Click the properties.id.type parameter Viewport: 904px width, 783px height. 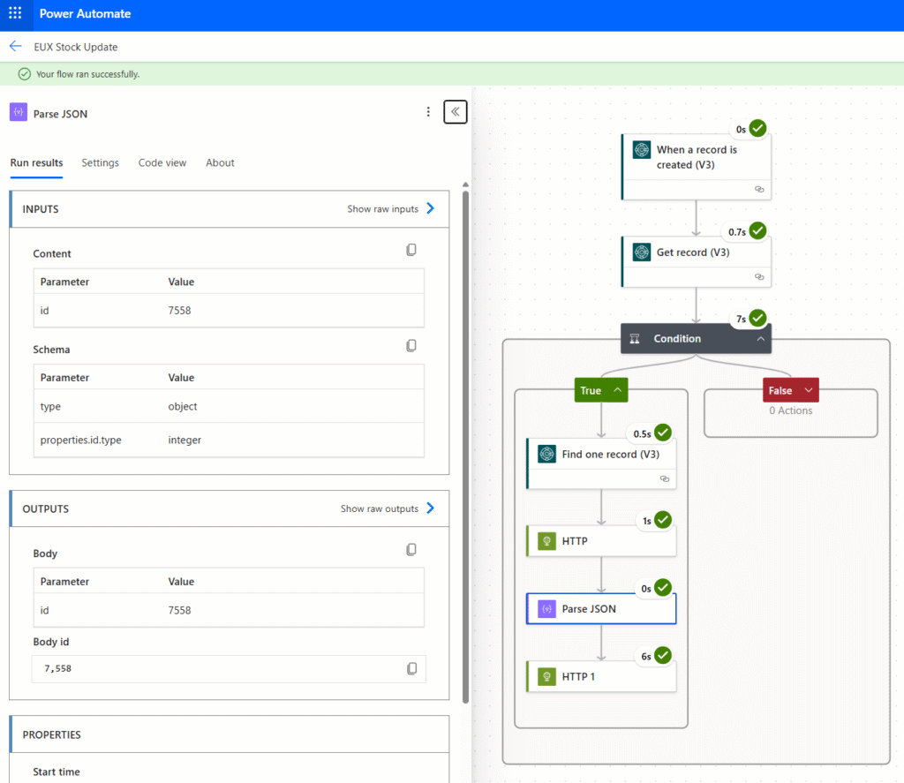pos(80,440)
